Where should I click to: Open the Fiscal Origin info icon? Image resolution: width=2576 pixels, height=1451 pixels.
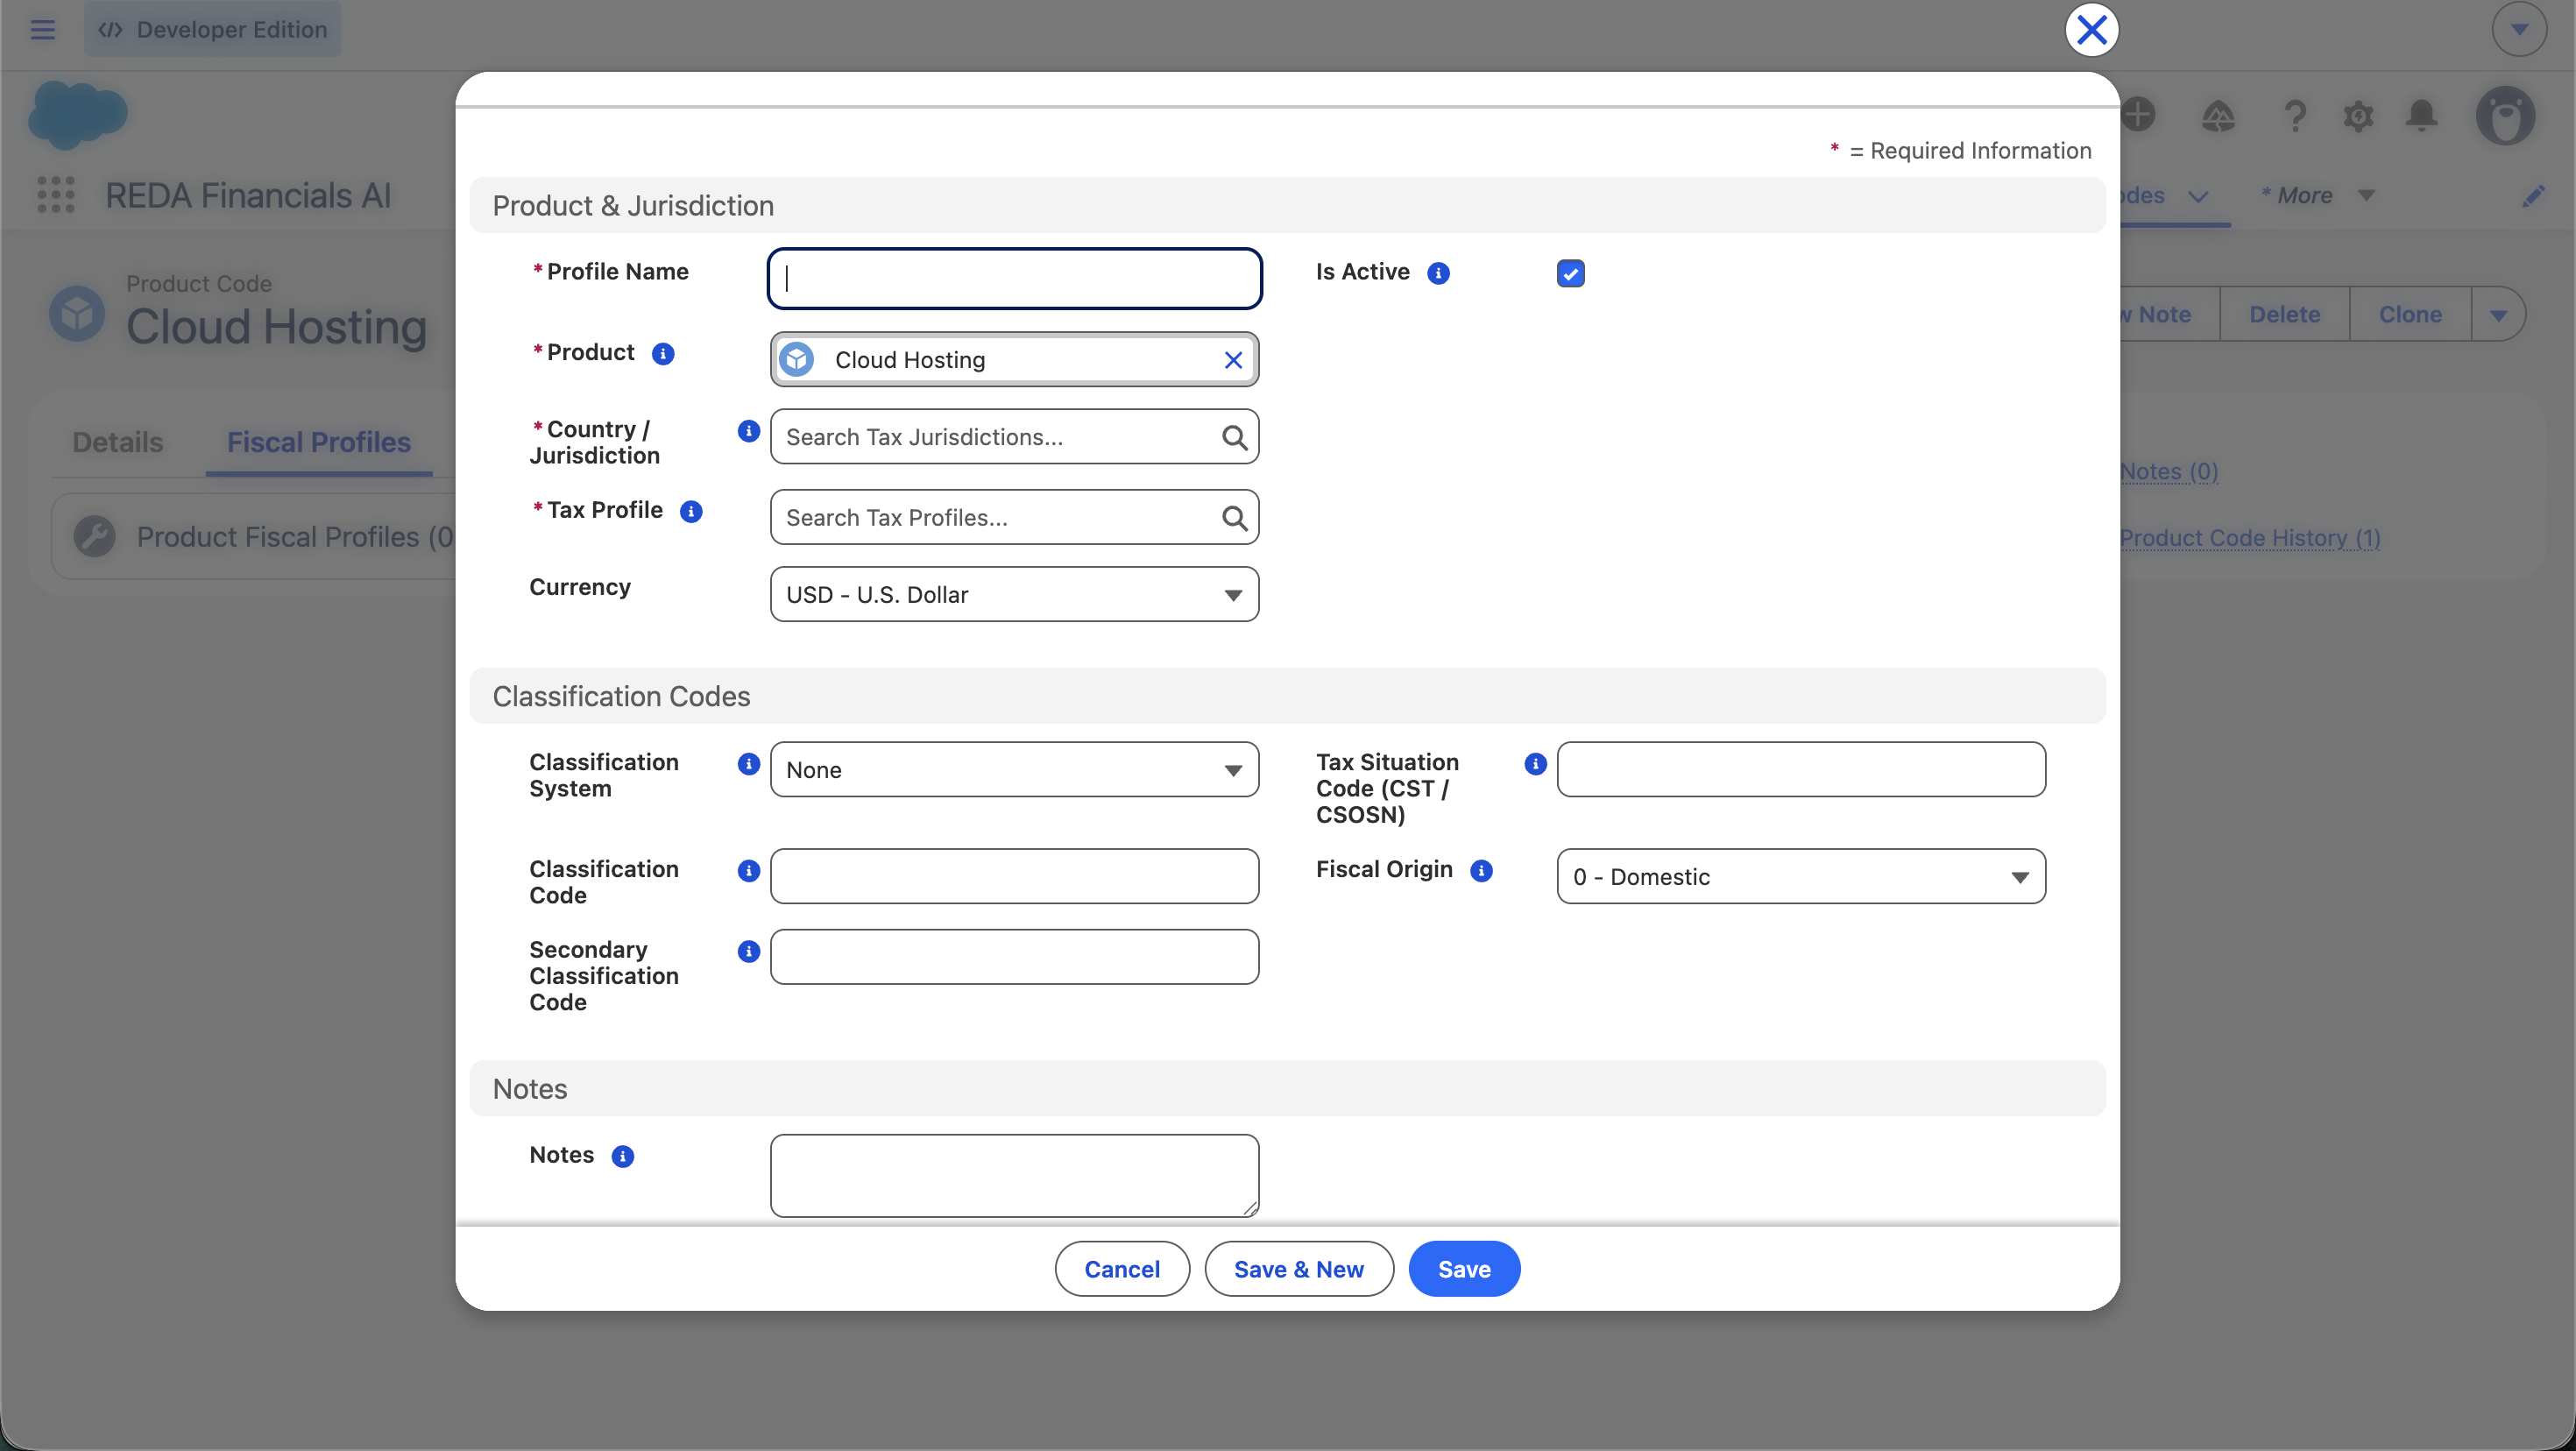(x=1481, y=871)
